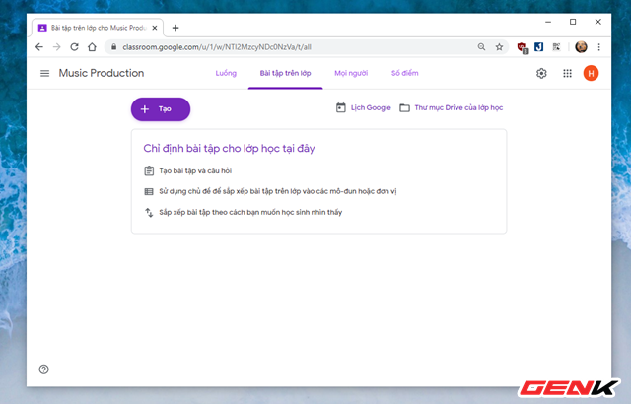Screen dimensions: 631x404
Task: Open the Số điểm tab
Action: click(405, 73)
